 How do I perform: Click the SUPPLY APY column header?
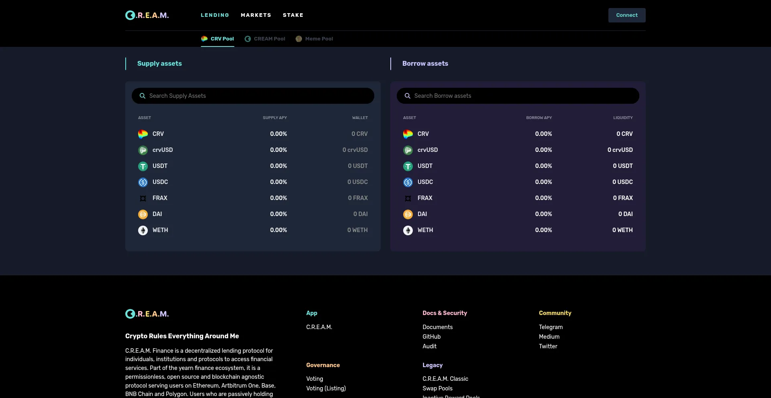click(x=275, y=118)
